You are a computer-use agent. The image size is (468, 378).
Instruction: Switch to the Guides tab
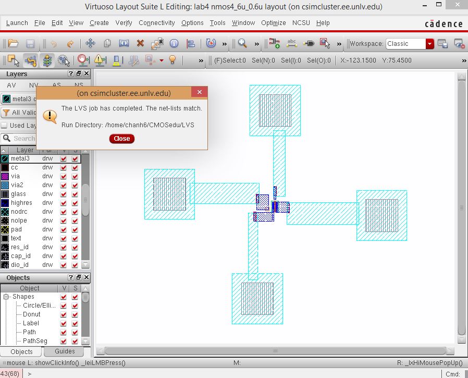tap(64, 351)
